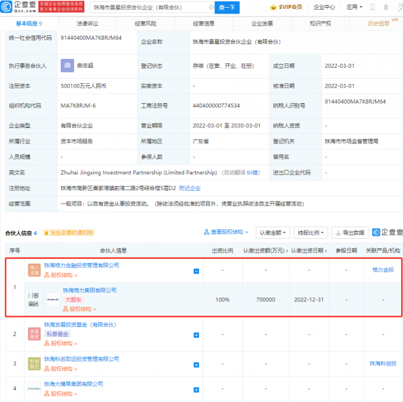Viewport: 403px width, 402px height.
Task: Click the 700000 subscribed amount cell
Action: click(x=265, y=300)
